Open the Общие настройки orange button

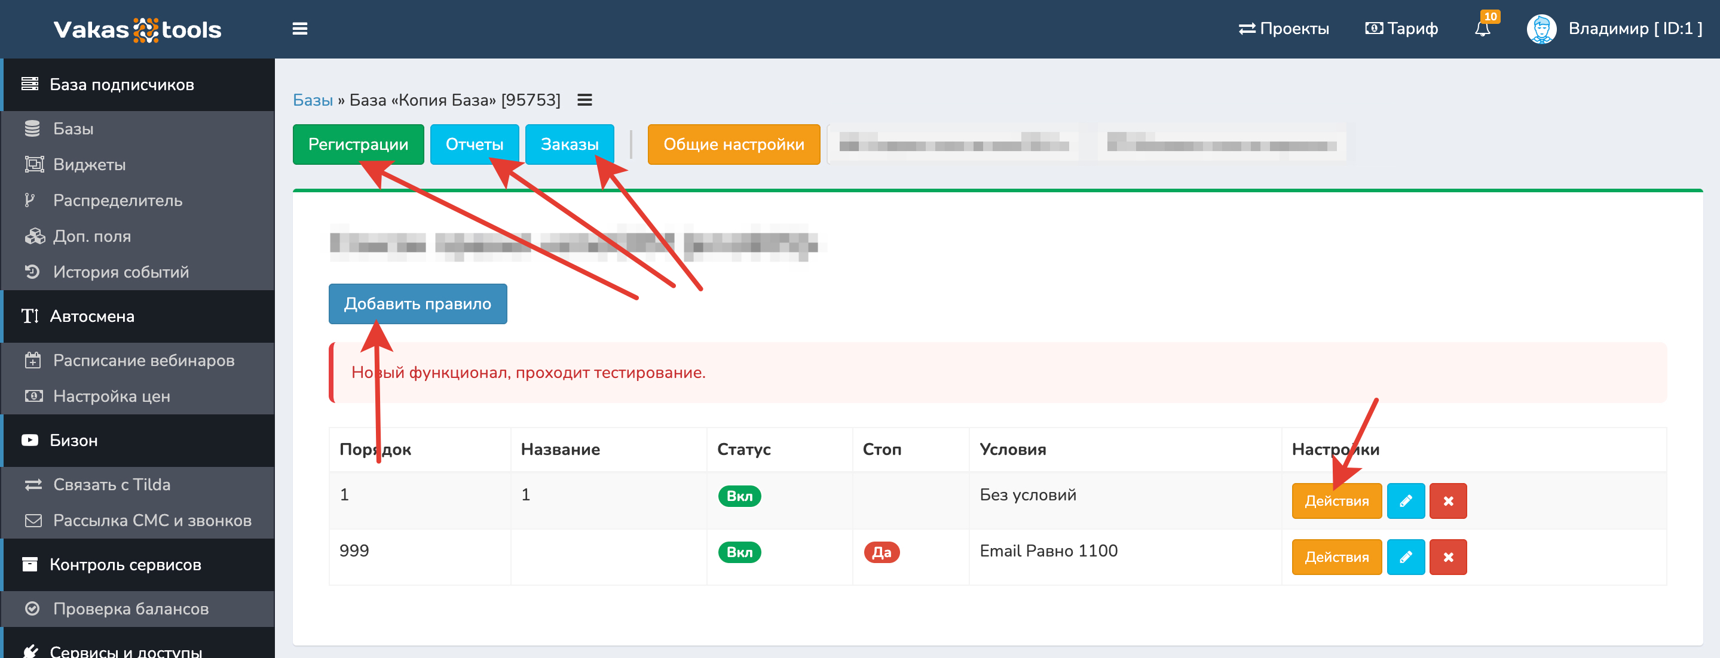pos(733,144)
